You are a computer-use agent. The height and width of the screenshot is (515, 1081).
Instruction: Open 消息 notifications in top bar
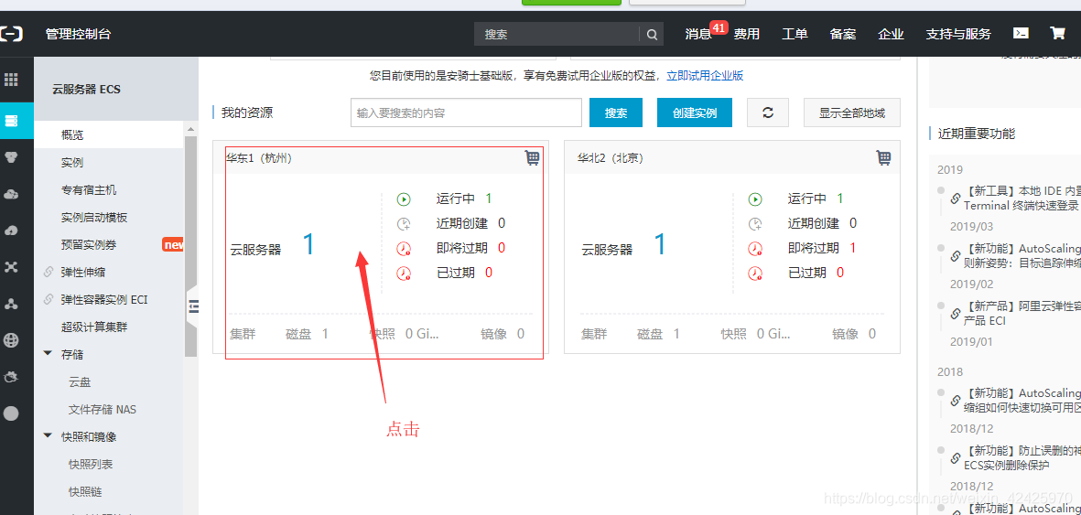pyautogui.click(x=698, y=34)
